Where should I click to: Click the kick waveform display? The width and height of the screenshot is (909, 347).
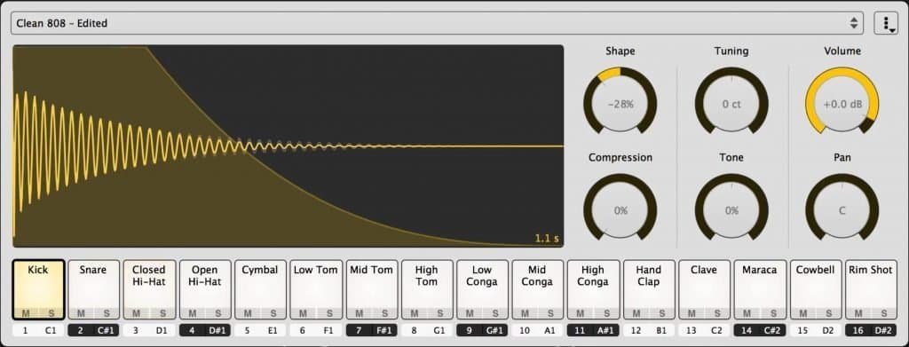(x=289, y=146)
